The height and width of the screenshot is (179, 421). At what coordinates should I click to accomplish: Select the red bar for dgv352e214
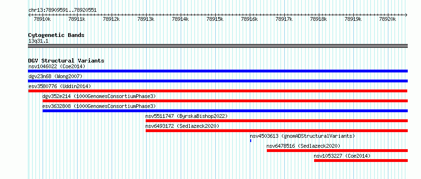pos(225,101)
